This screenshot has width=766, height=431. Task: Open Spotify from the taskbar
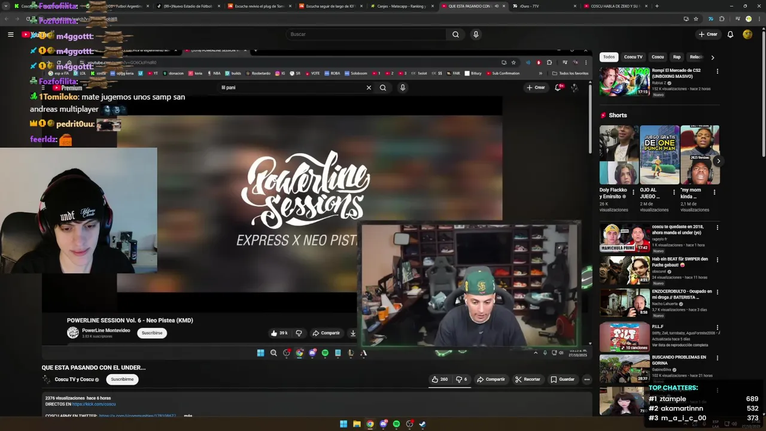396,424
